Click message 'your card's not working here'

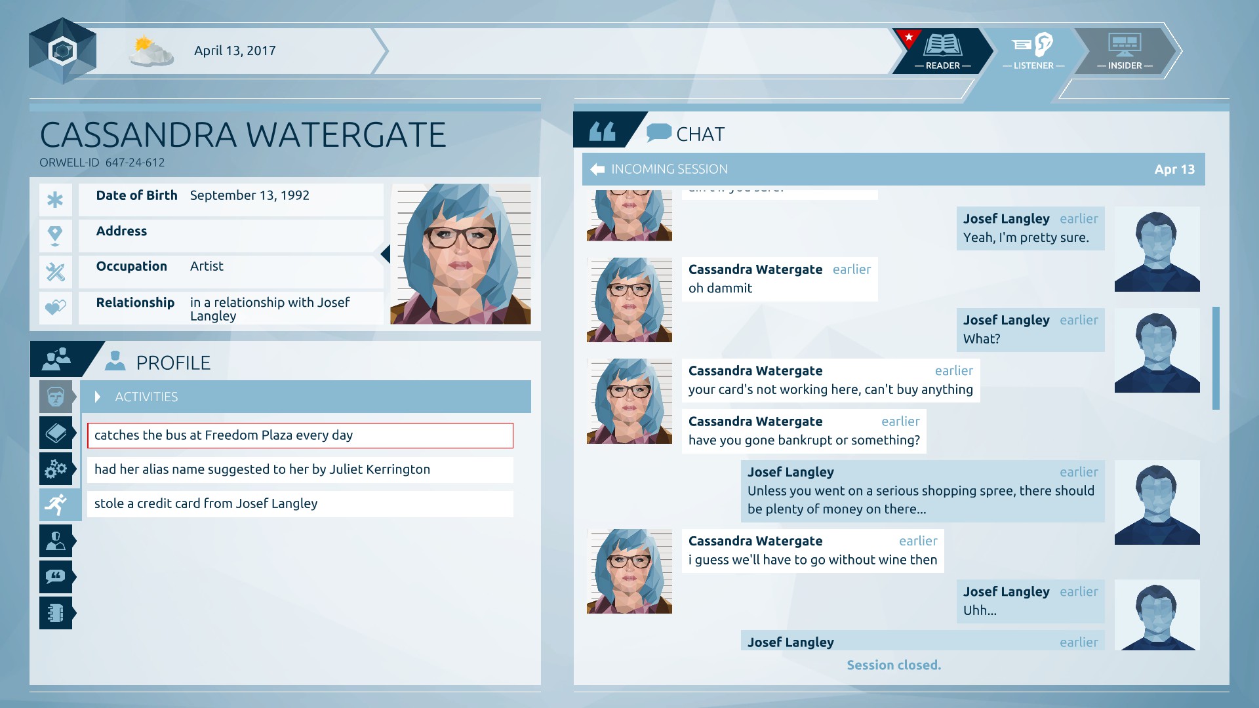(x=831, y=380)
